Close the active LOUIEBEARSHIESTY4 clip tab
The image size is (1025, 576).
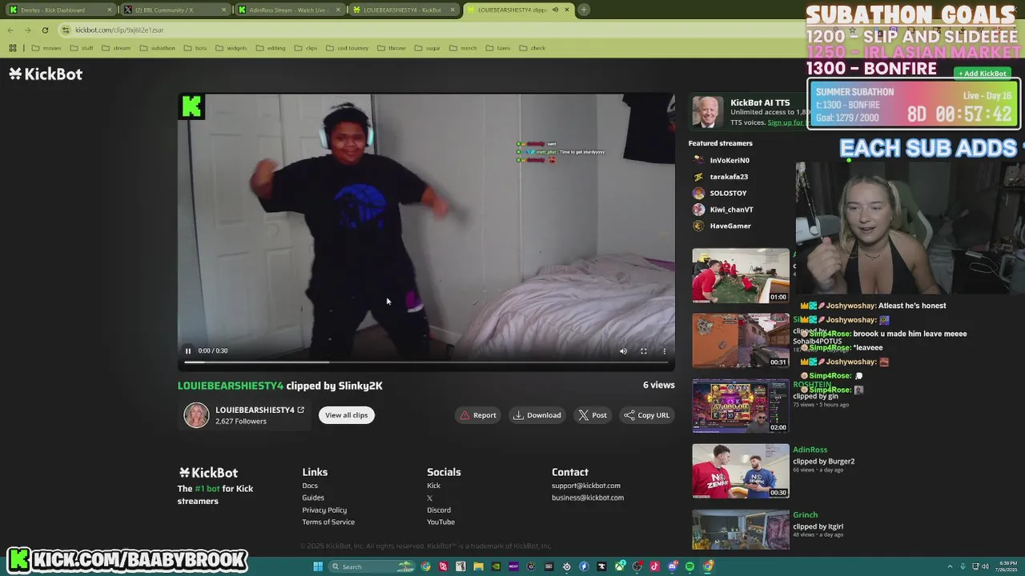567,10
